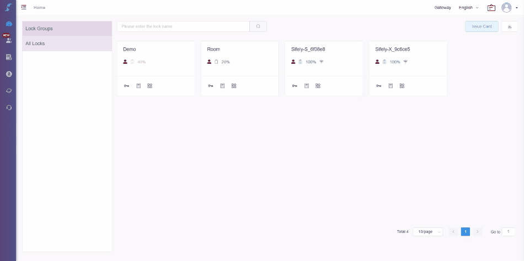Click the wifi signal icon on Sifely-X_9c6ce5 card
Image resolution: width=524 pixels, height=261 pixels.
click(405, 62)
